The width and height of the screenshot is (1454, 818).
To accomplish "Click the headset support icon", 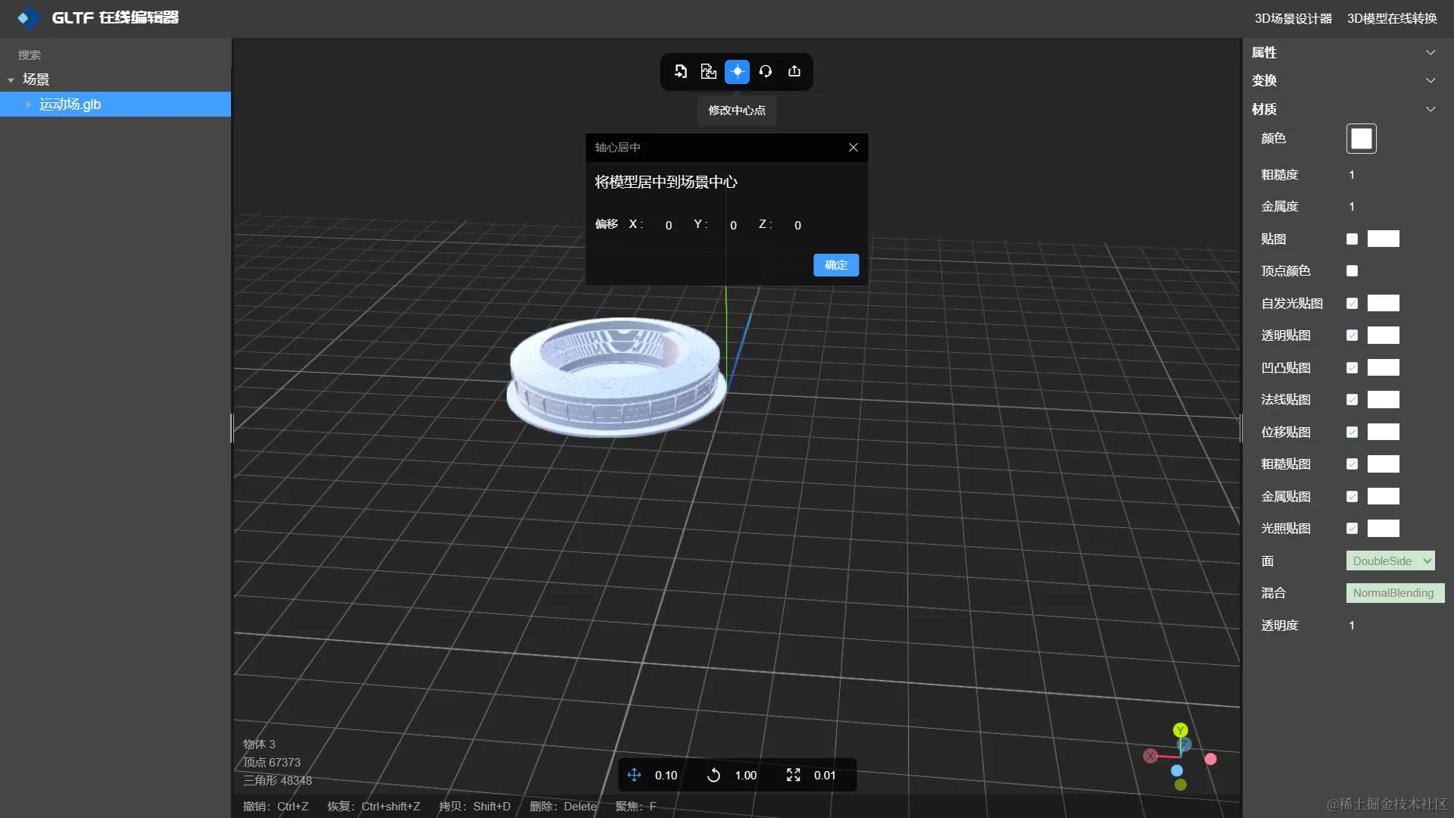I will pyautogui.click(x=766, y=71).
